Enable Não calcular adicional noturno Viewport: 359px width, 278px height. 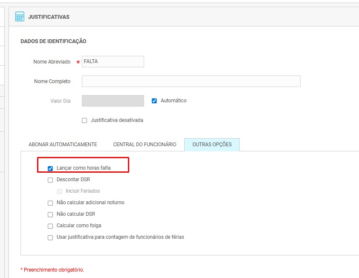[x=50, y=203]
